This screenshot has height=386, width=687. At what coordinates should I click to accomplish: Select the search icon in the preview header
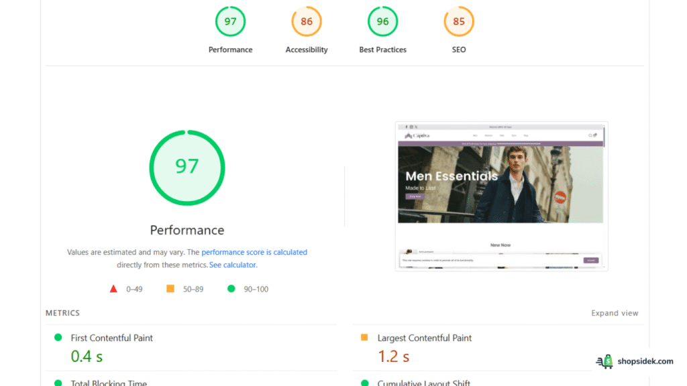(590, 135)
